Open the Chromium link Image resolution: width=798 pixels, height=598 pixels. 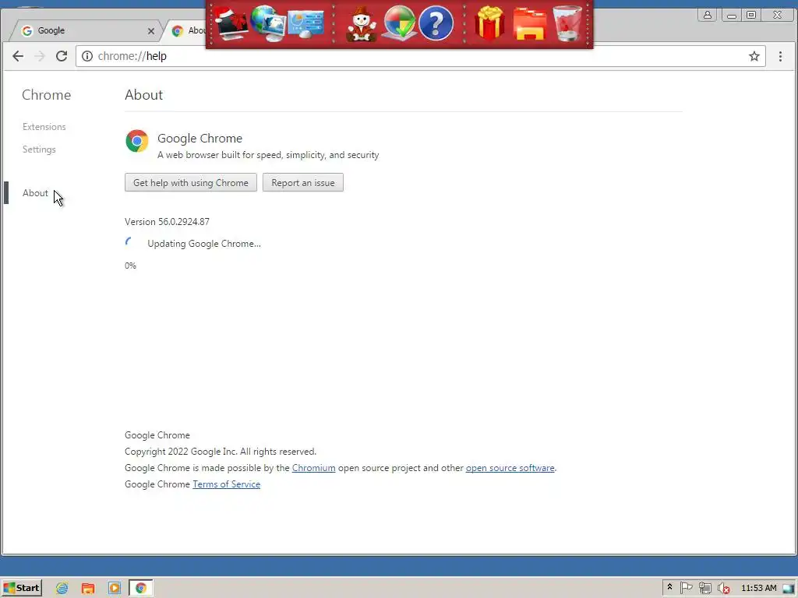point(313,468)
